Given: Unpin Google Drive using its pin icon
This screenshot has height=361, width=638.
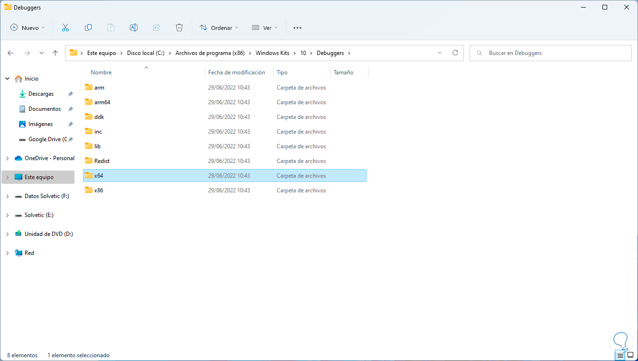Looking at the screenshot, I should (x=71, y=139).
